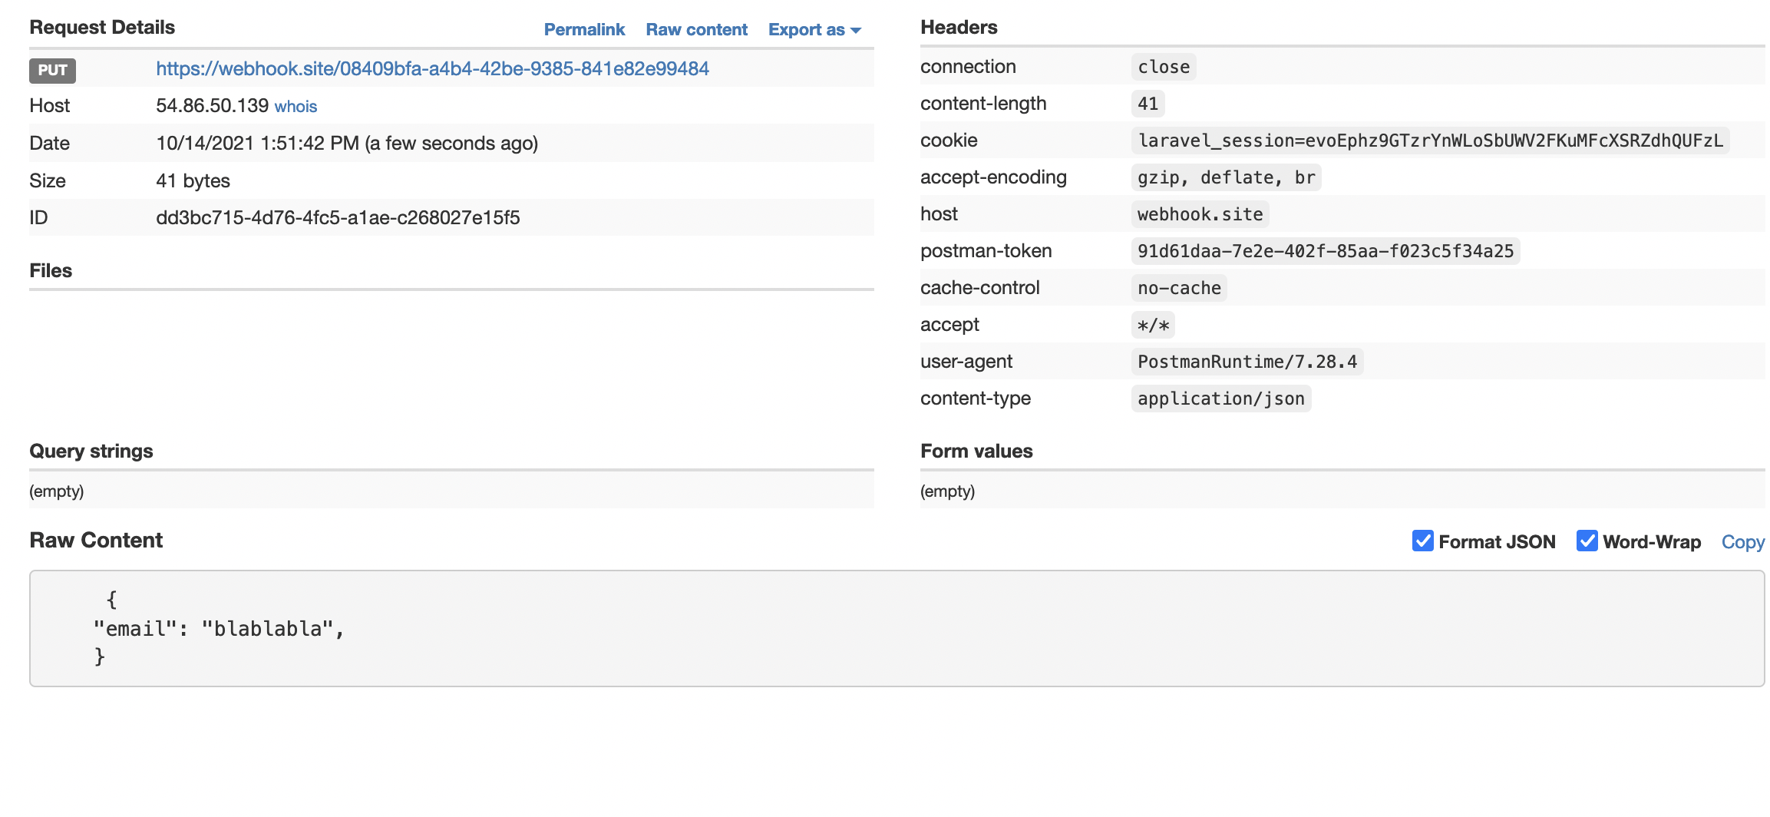Select the request ID value
1770x817 pixels.
(x=337, y=217)
